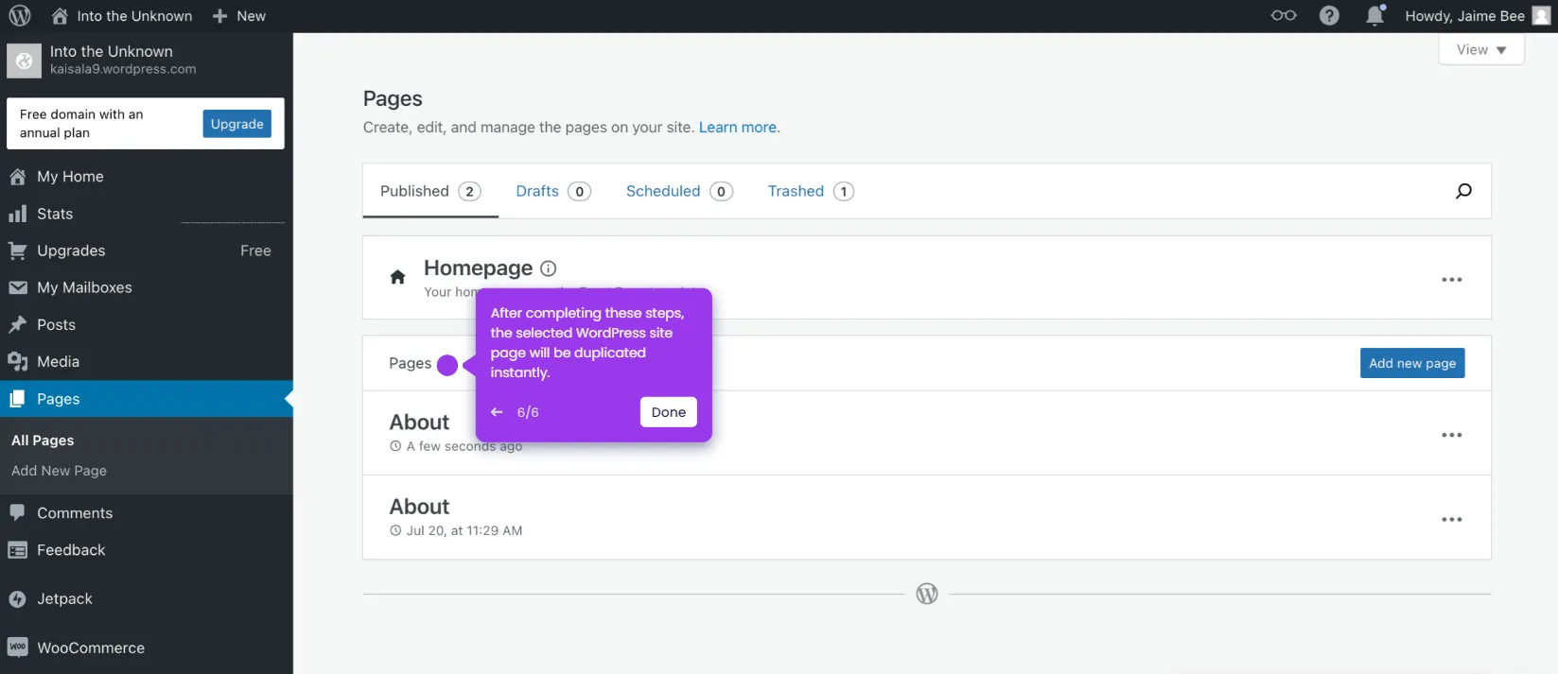This screenshot has width=1558, height=674.
Task: Select Pages in sidebar
Action: pos(147,399)
